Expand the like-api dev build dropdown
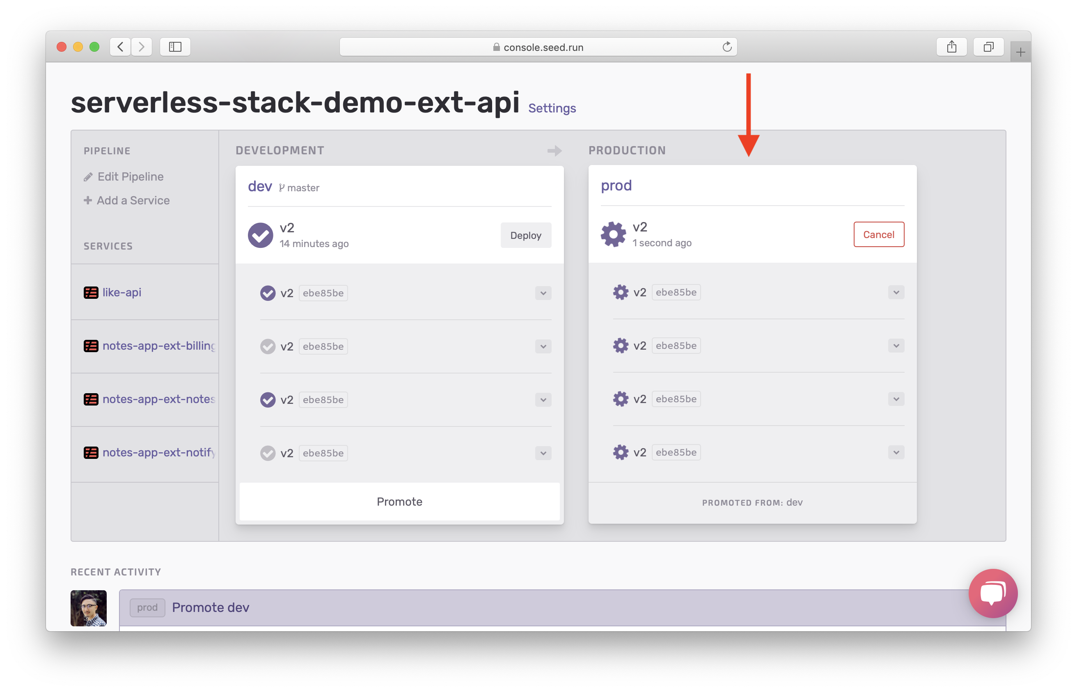 (543, 293)
